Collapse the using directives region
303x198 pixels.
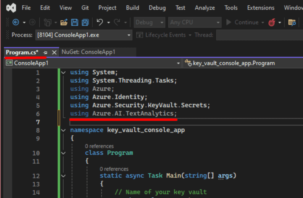[x=63, y=72]
